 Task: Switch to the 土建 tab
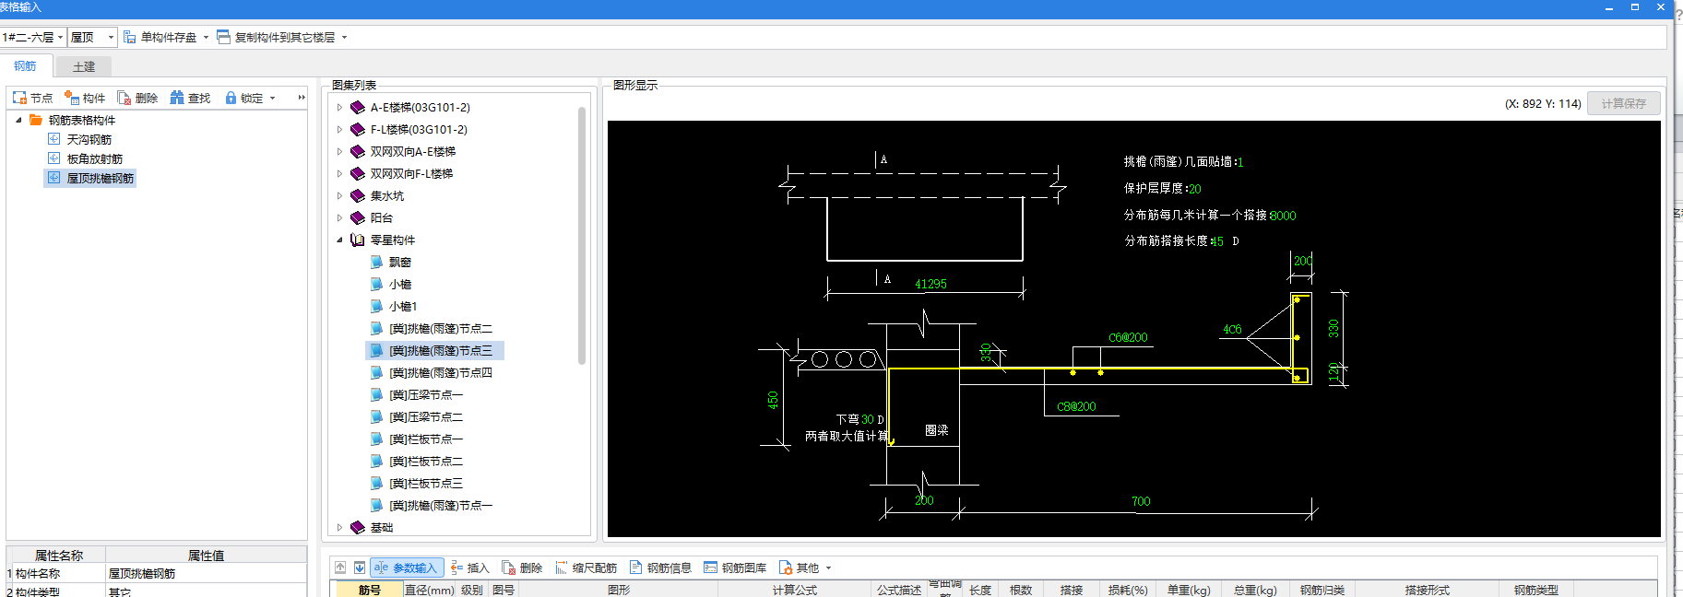83,66
